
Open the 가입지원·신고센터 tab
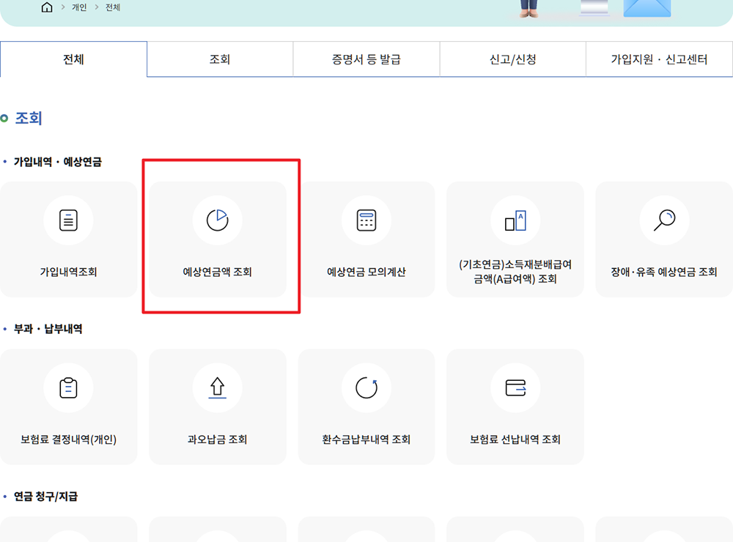coord(658,59)
